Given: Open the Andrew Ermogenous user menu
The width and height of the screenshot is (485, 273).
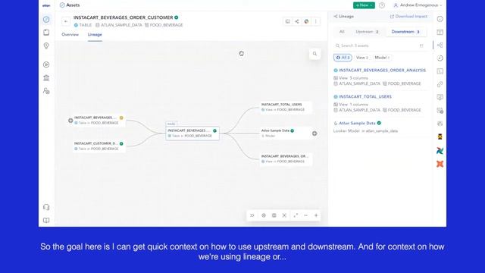Looking at the screenshot, I should [418, 5].
